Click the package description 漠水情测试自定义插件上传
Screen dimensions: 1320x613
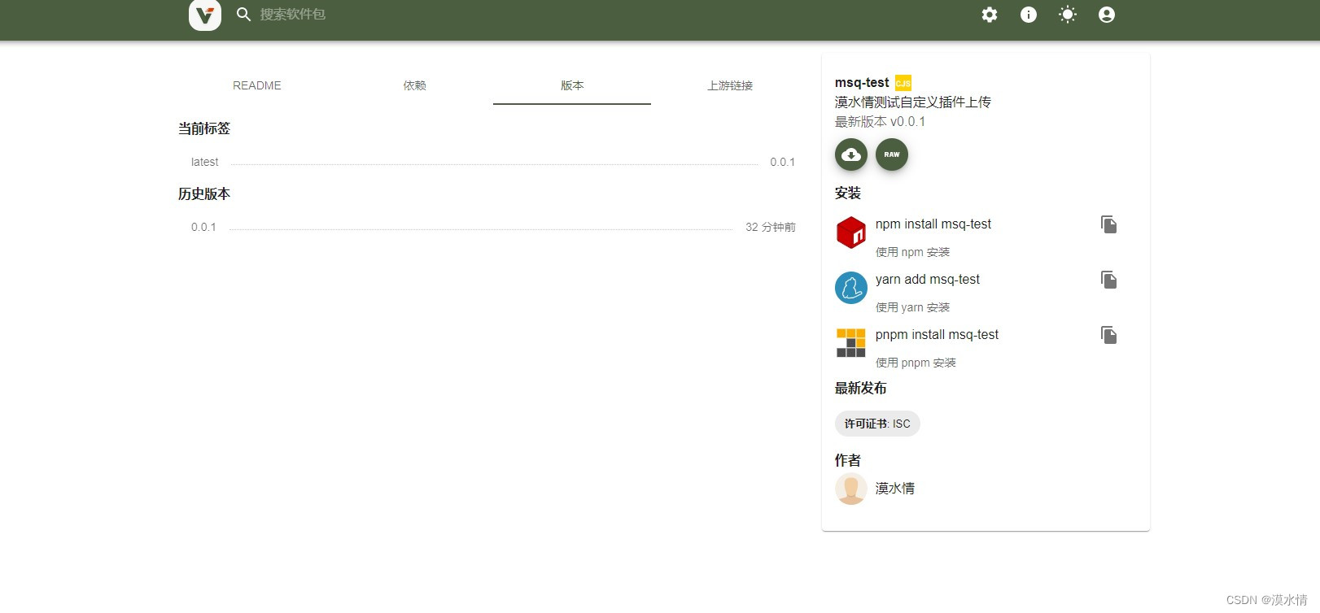[x=913, y=102]
